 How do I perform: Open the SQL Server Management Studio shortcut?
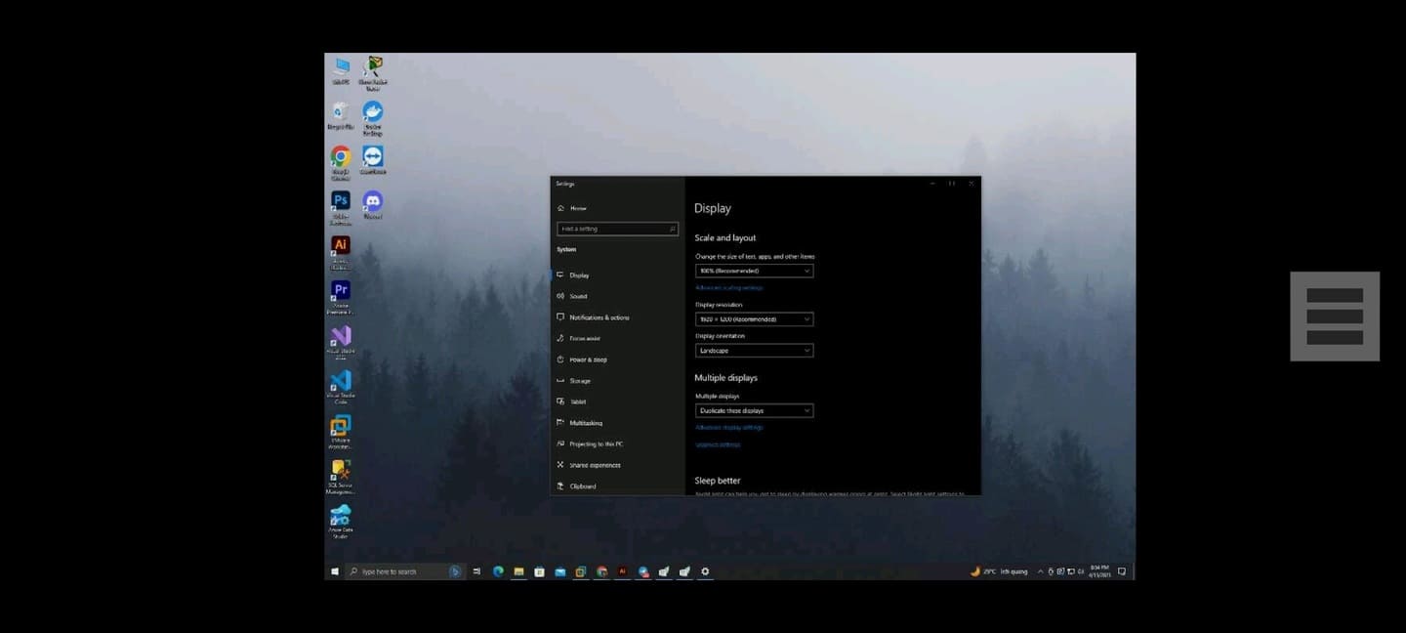341,477
